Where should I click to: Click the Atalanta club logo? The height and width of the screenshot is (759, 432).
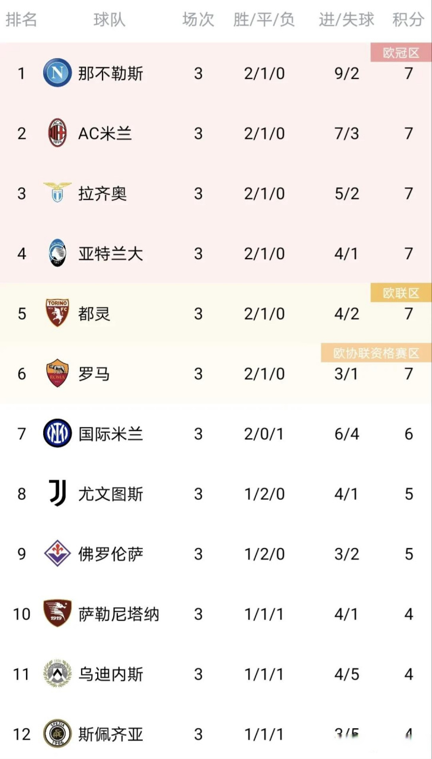[x=57, y=253]
